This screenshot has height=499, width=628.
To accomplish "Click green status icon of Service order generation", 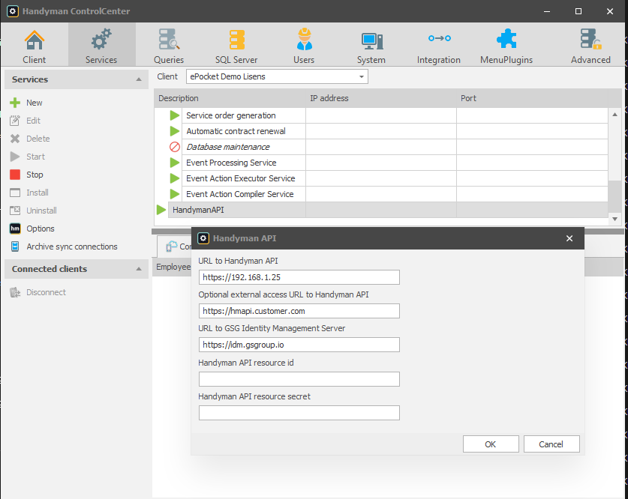I will tap(175, 115).
